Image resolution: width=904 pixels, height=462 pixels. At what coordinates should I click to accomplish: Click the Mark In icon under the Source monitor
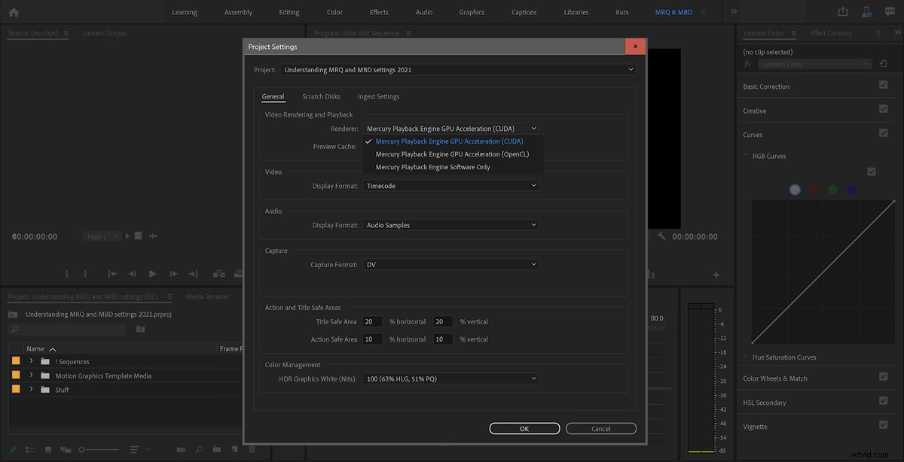coord(66,273)
